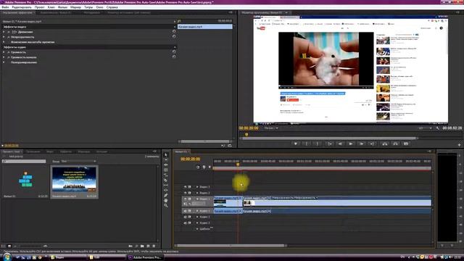The image size is (464, 261).
Task: Open the Окно menu
Action: point(100,7)
